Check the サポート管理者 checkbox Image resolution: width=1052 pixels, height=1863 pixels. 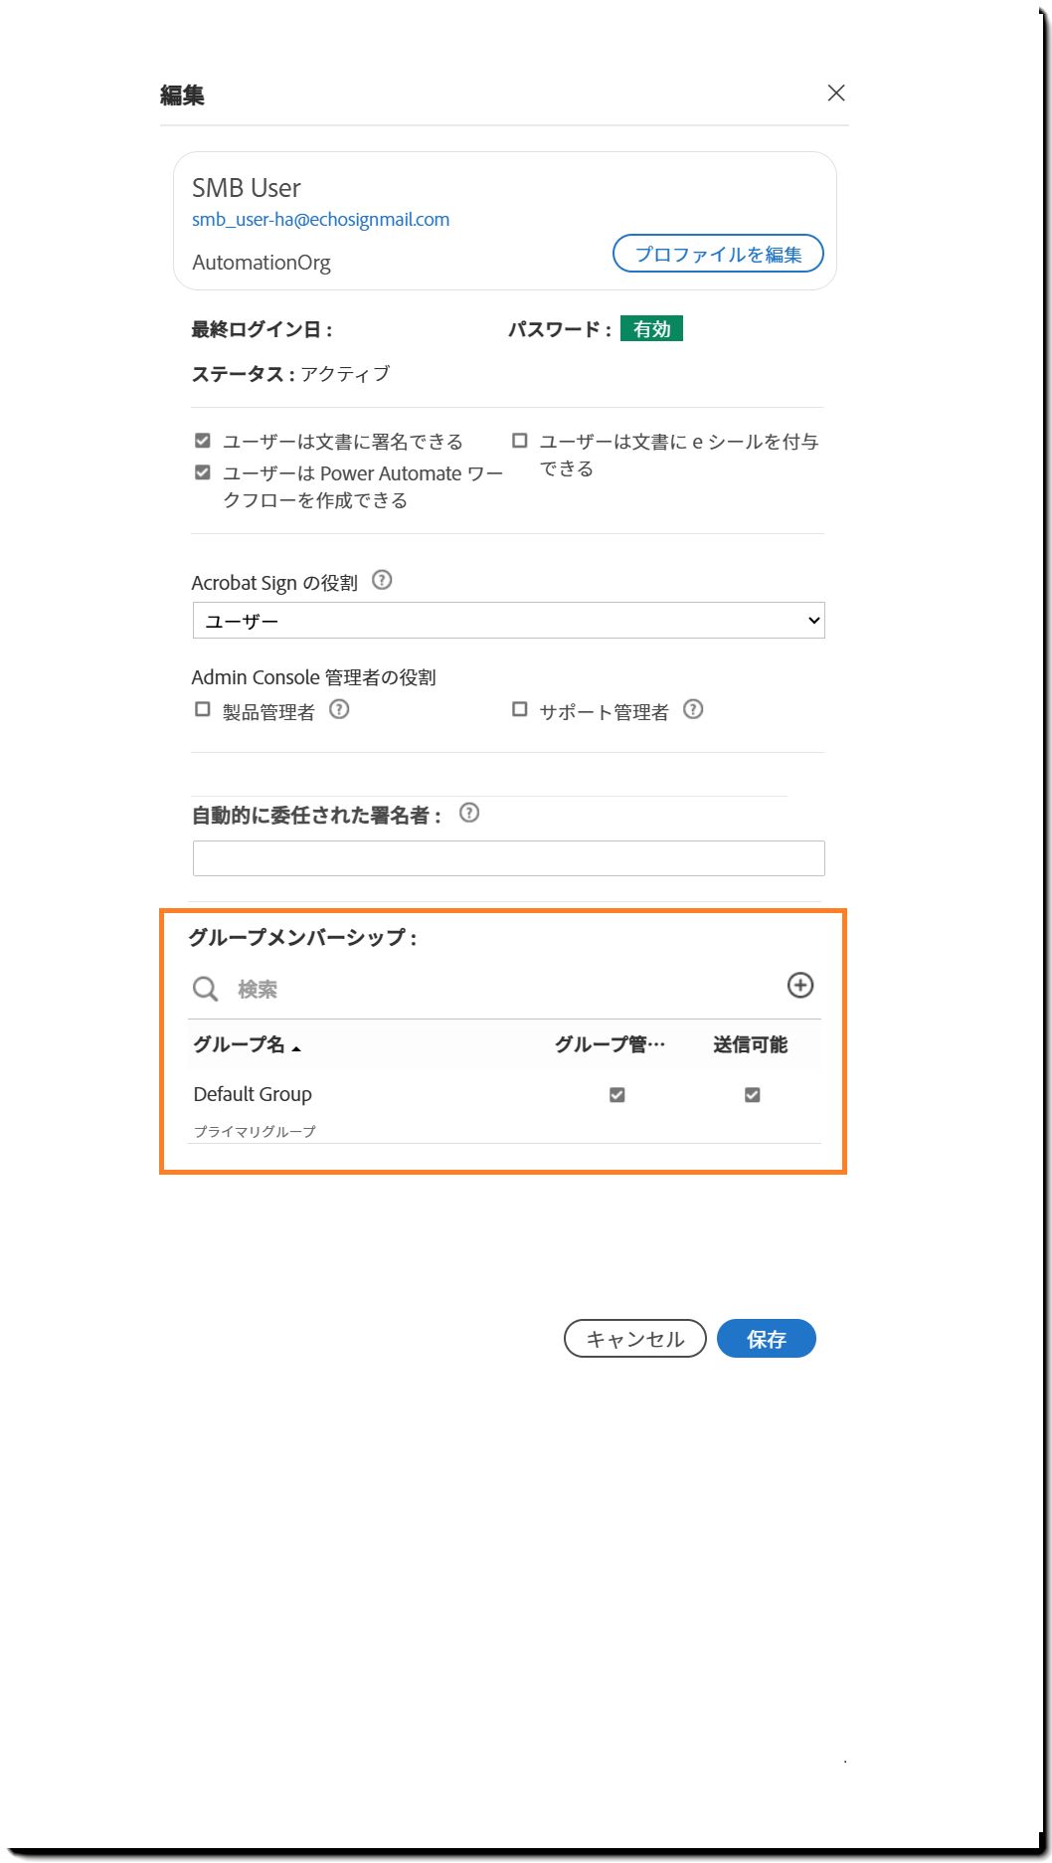519,709
